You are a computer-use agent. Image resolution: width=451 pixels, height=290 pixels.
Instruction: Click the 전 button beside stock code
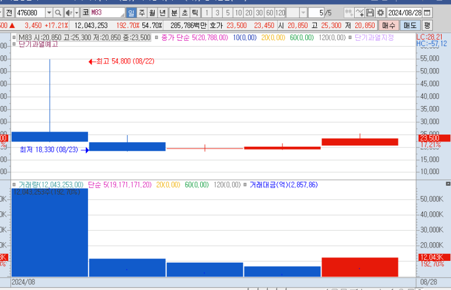(x=8, y=12)
